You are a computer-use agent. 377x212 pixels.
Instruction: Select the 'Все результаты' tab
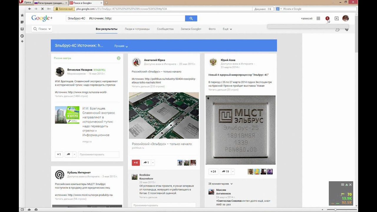pos(107,29)
